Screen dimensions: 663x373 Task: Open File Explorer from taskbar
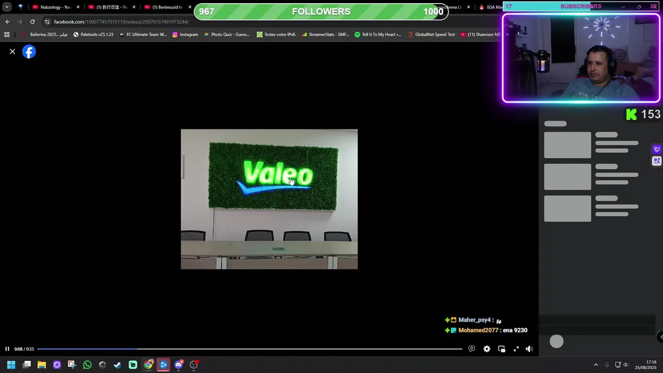pos(41,365)
